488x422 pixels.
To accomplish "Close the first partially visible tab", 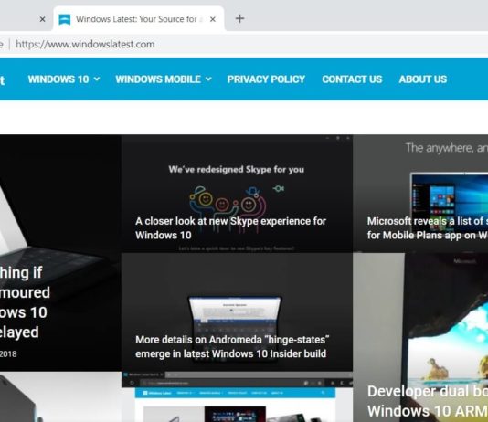I will click(x=43, y=19).
